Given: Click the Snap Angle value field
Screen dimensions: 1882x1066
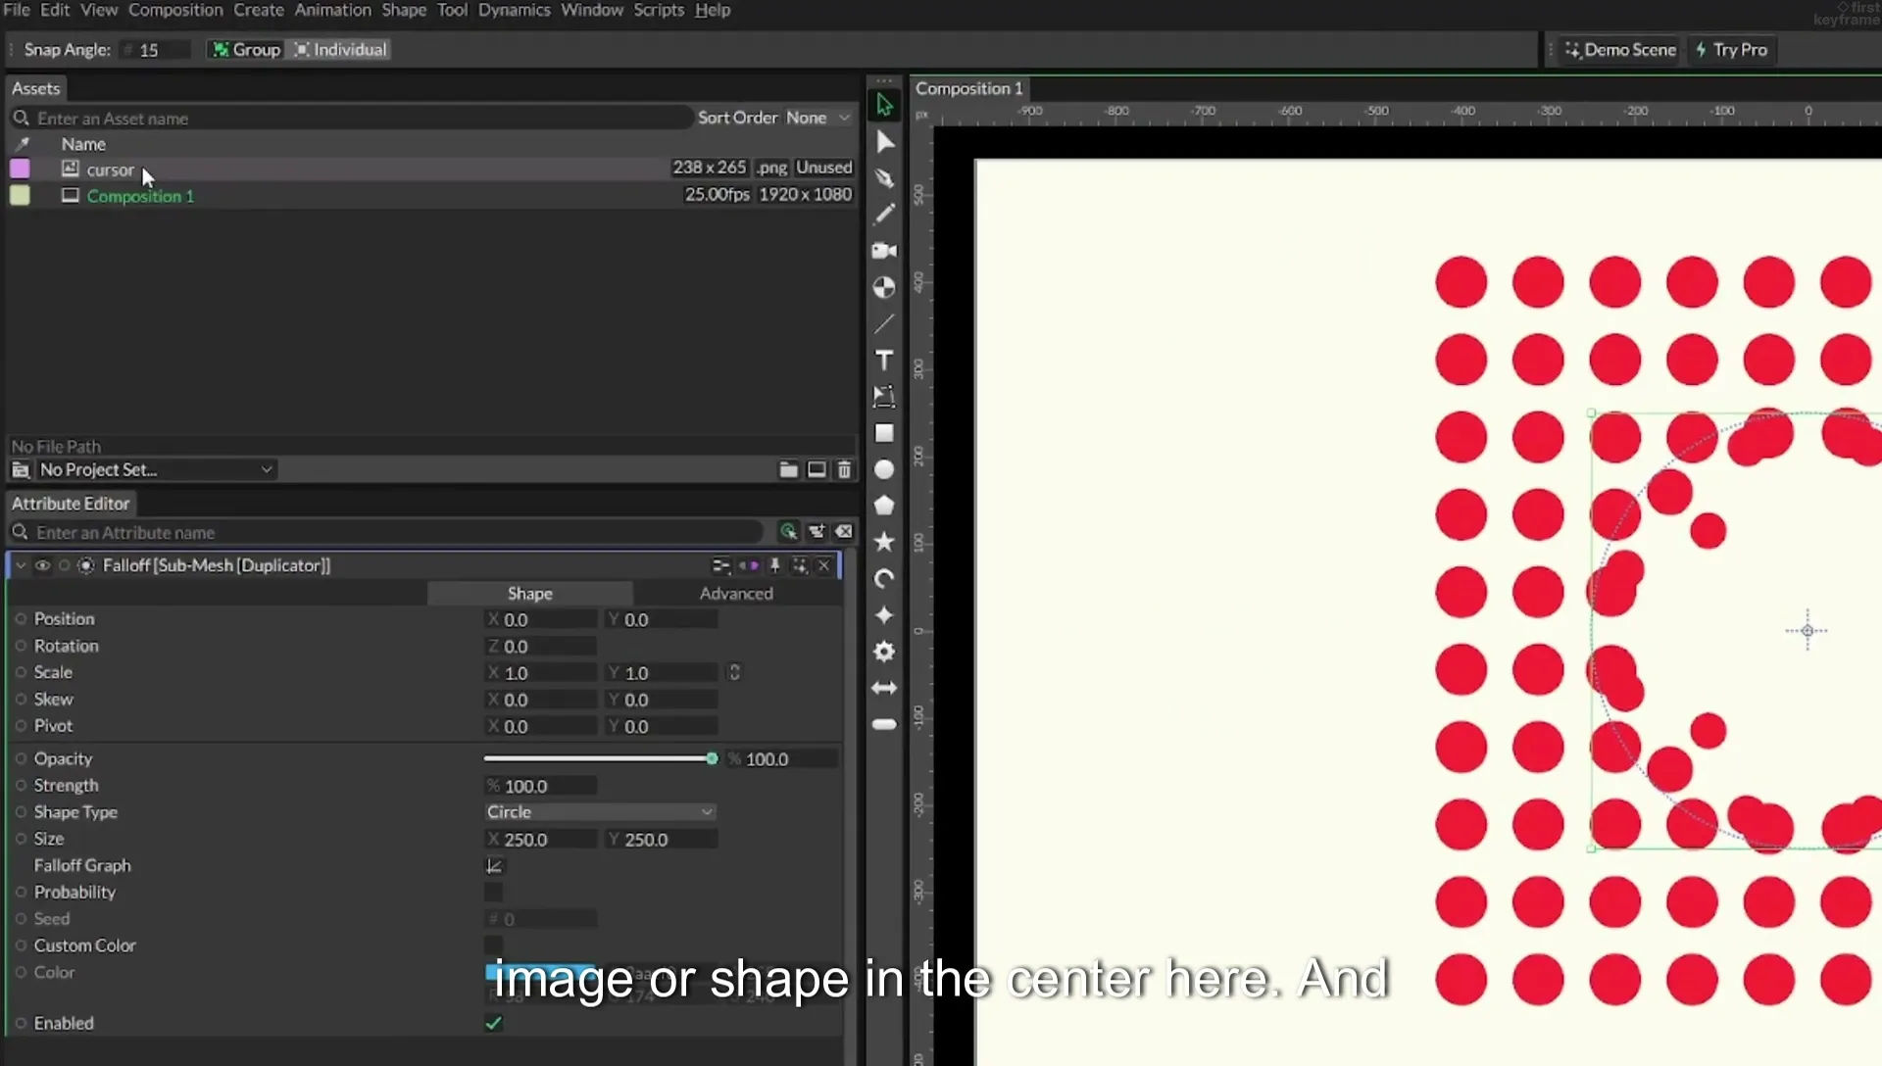Looking at the screenshot, I should pos(155,50).
